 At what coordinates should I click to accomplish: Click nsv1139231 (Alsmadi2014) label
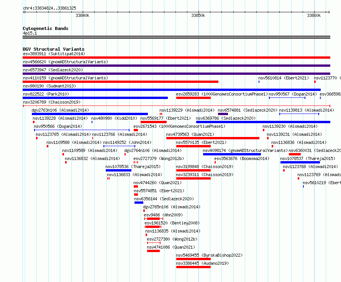tap(294, 134)
